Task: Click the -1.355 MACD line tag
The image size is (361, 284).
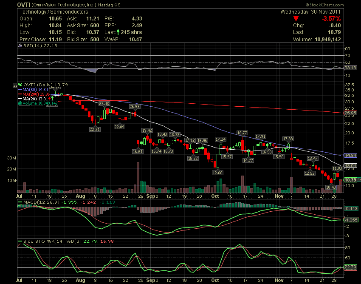Action: [x=351, y=220]
